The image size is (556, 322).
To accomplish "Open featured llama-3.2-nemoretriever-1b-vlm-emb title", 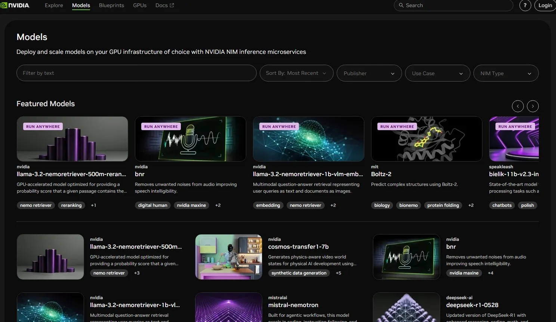I will 308,174.
